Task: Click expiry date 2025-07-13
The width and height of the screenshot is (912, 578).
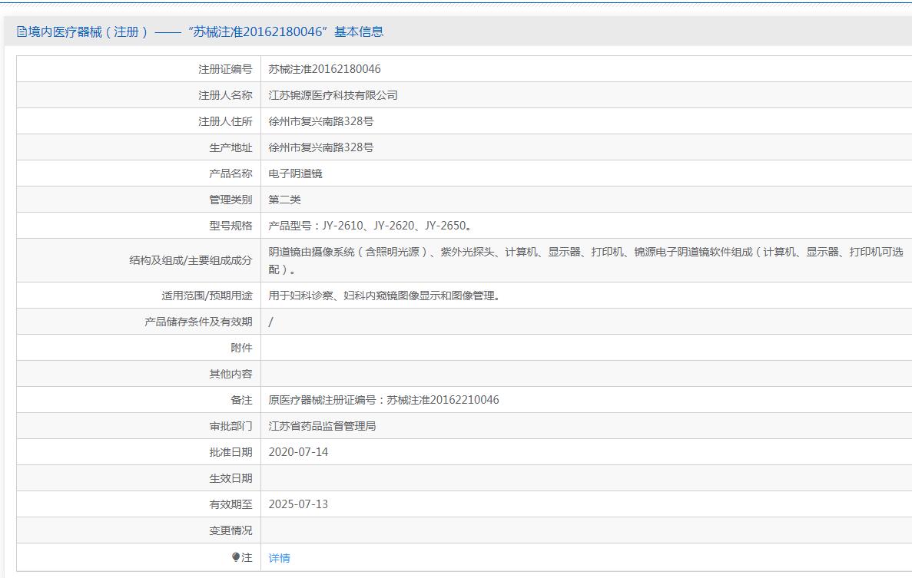Action: 298,504
